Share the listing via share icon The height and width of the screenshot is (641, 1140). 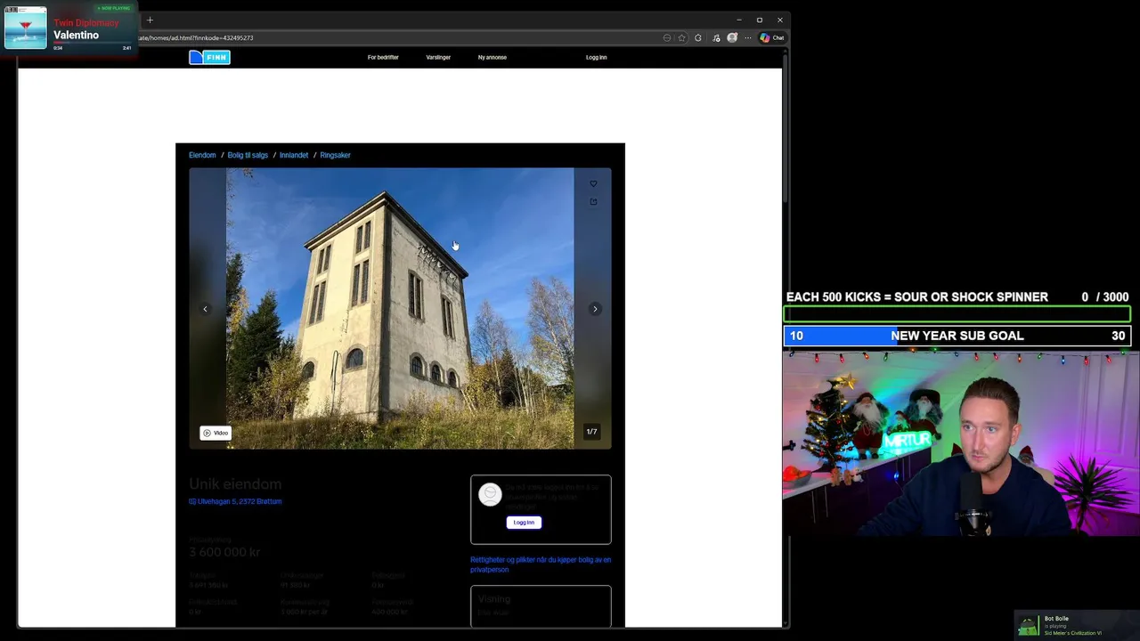(593, 202)
